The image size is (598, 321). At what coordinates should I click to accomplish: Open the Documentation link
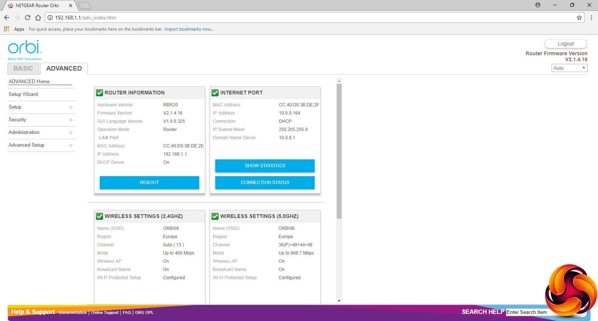pos(73,312)
